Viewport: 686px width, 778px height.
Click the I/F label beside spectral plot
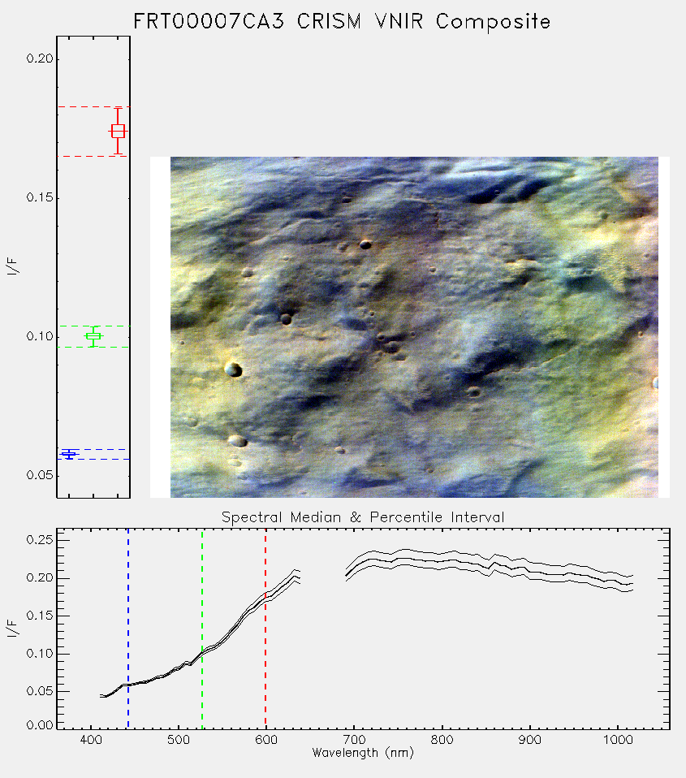coord(12,629)
